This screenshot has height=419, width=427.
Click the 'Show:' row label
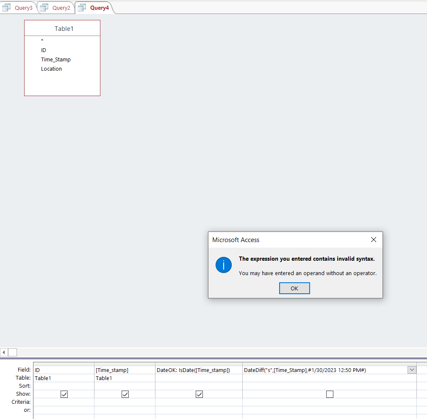pyautogui.click(x=23, y=394)
